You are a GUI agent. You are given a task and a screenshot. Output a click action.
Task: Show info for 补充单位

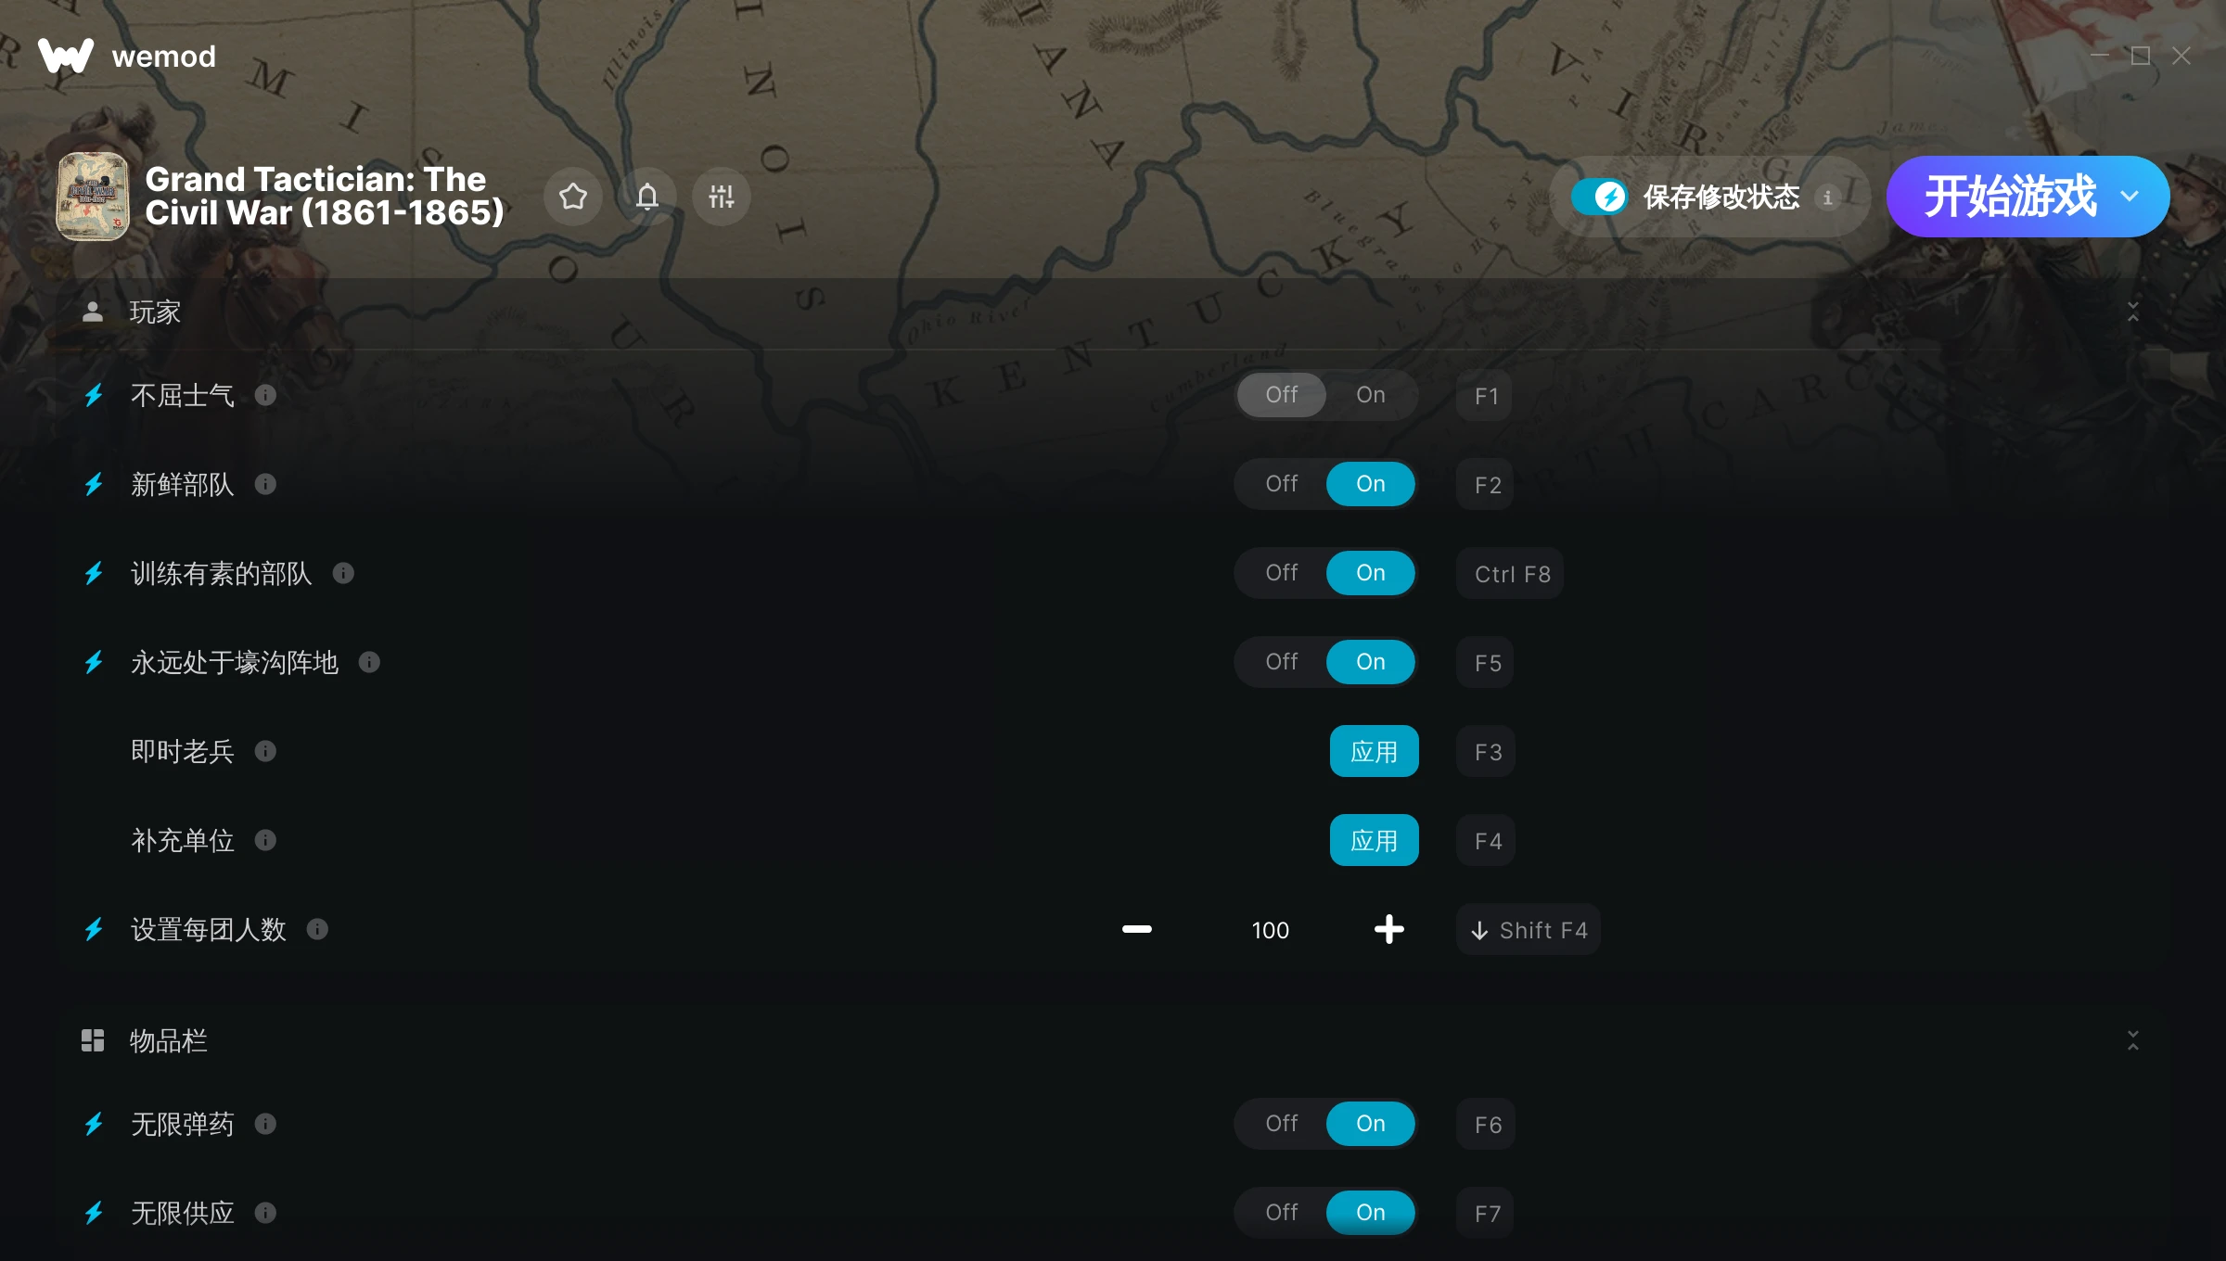pos(265,840)
